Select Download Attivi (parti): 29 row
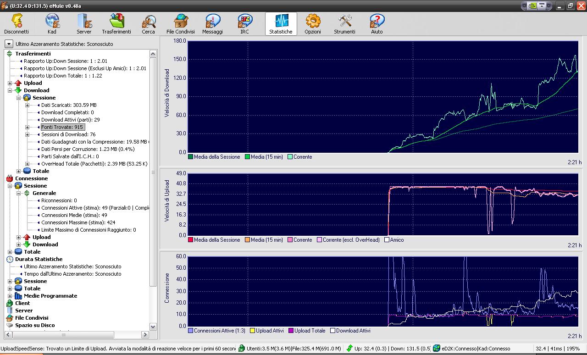587x355 pixels. (70, 120)
